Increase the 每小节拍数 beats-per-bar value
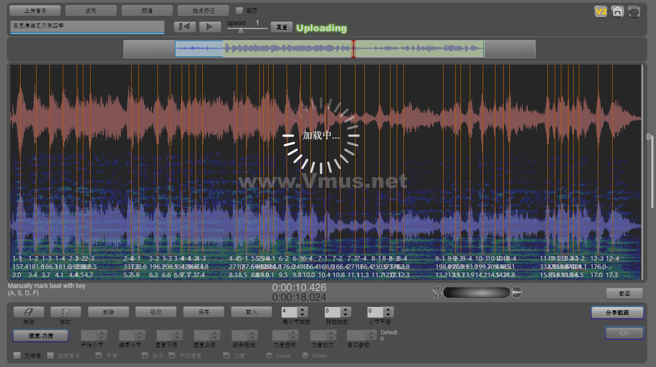Screen dimensions: 656x367 303,309
